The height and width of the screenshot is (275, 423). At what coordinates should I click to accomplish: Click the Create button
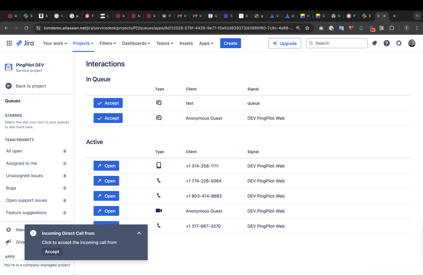click(x=230, y=43)
